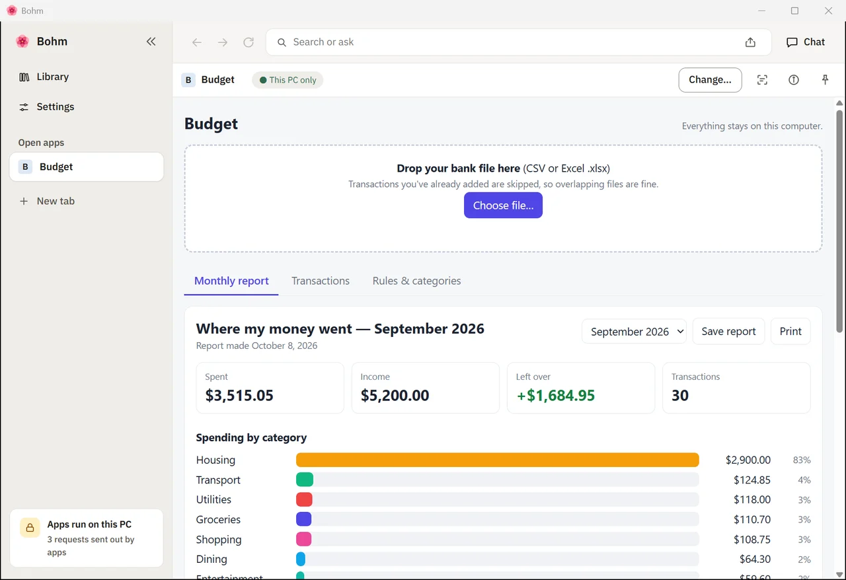This screenshot has height=580, width=846.
Task: Click the share icon in the search bar
Action: pyautogui.click(x=750, y=42)
